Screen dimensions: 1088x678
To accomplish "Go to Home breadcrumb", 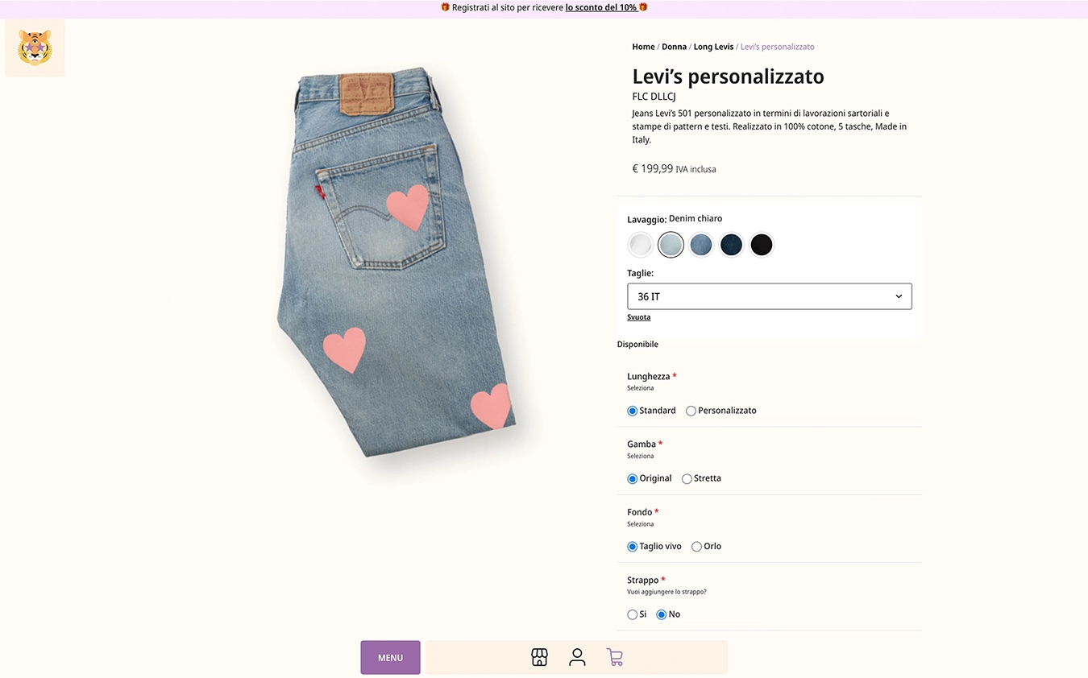I will [x=643, y=47].
